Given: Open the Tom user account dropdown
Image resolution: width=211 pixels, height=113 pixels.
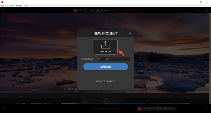Looking at the screenshot, I should tap(199, 10).
